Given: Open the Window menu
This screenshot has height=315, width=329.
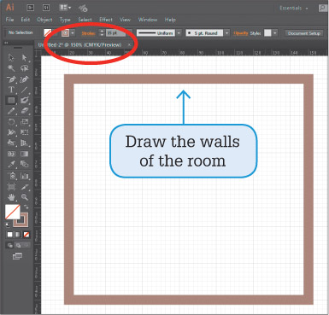Looking at the screenshot, I should click(x=148, y=20).
